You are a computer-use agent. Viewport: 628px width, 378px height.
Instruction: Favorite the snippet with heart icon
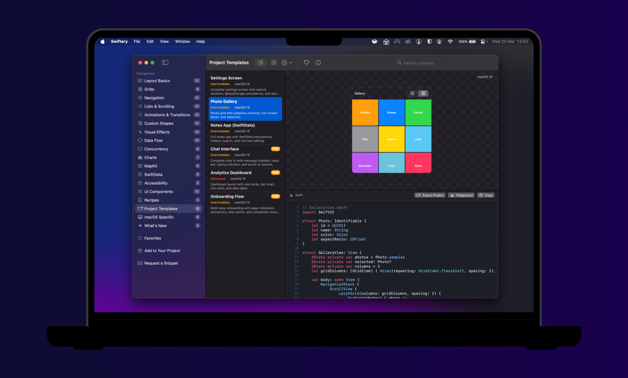point(306,62)
